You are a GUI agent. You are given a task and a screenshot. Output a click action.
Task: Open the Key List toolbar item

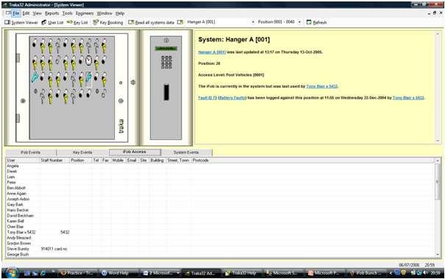pos(77,22)
